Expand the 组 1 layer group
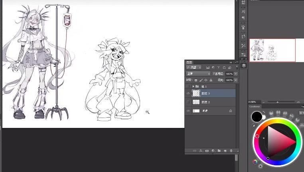 (193, 86)
